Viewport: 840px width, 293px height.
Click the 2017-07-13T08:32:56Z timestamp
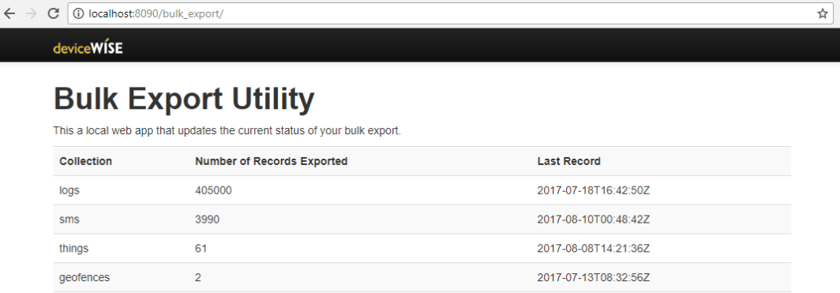pos(594,277)
